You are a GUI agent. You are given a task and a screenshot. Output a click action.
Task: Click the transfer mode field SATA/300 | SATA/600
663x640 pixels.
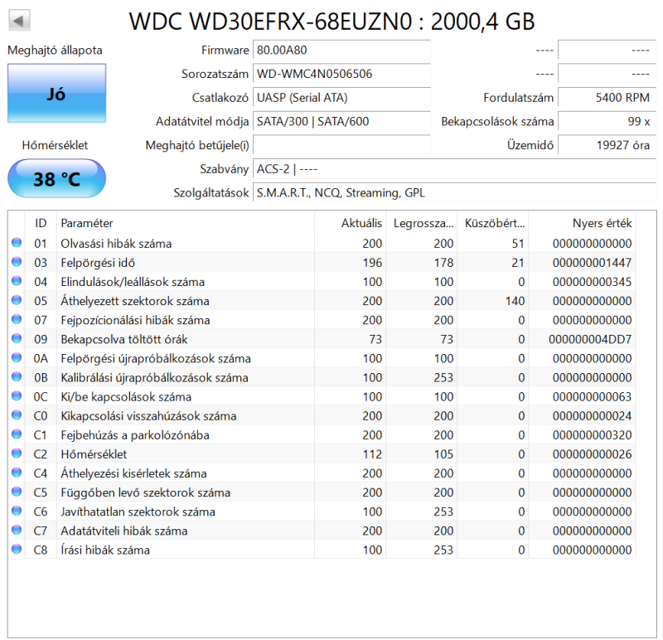coord(341,121)
